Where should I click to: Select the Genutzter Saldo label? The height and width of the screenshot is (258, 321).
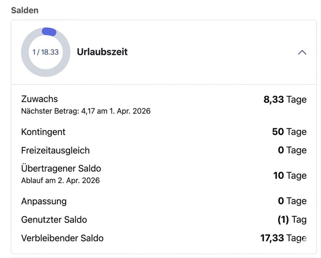pos(54,220)
